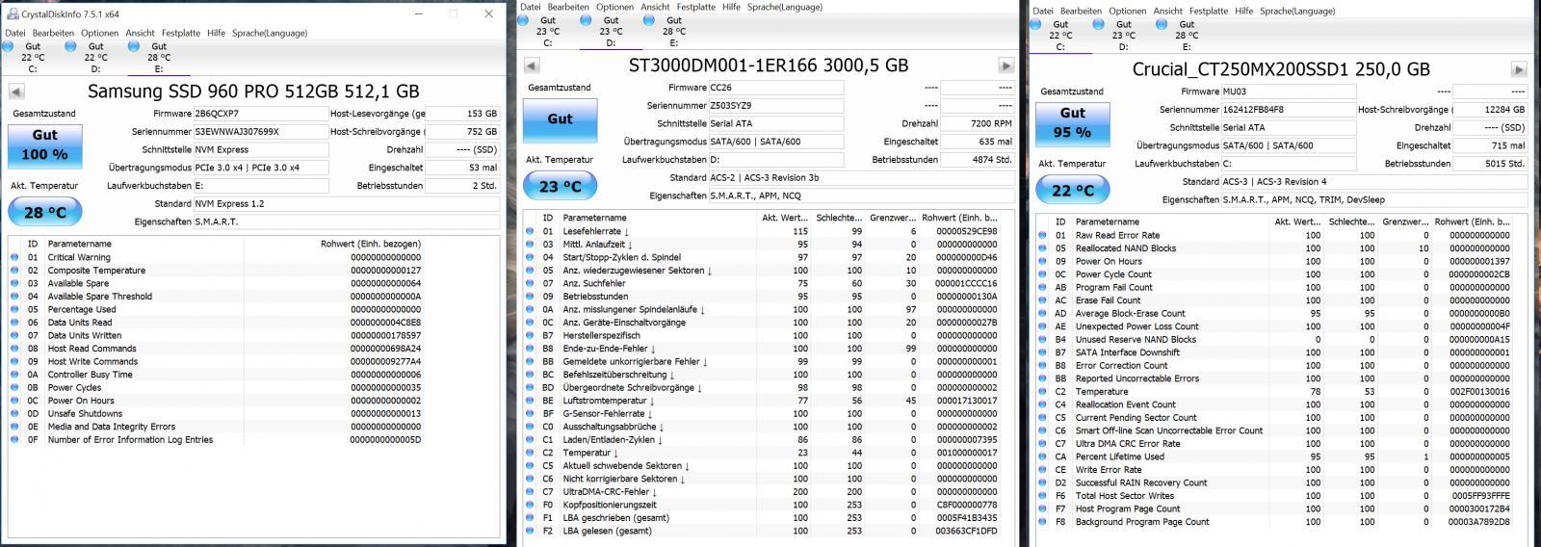The image size is (1541, 547).
Task: Select 'Successful RAIN Recovery Count' row
Action: [1276, 482]
